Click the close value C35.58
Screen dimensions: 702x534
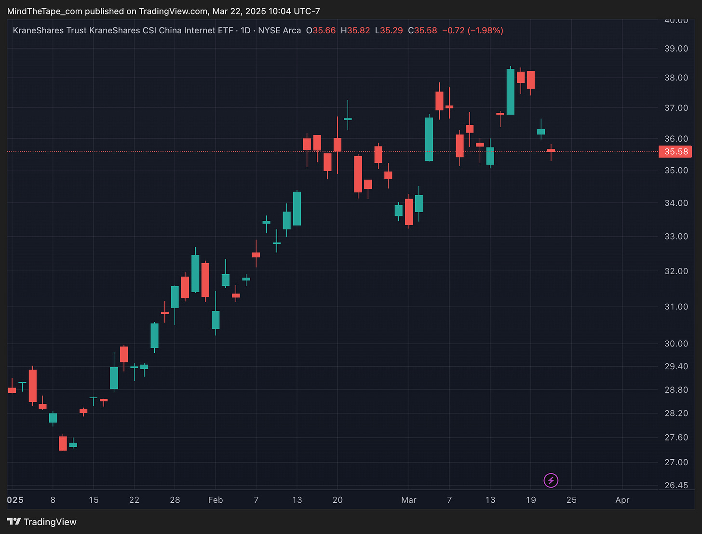pos(422,30)
